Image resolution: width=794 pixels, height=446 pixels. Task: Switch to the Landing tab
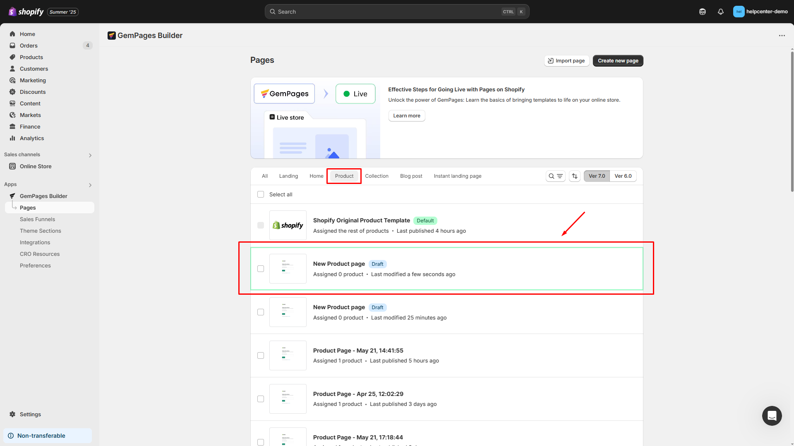(x=288, y=176)
